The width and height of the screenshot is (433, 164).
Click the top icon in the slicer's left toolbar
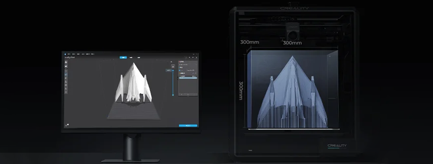66,62
